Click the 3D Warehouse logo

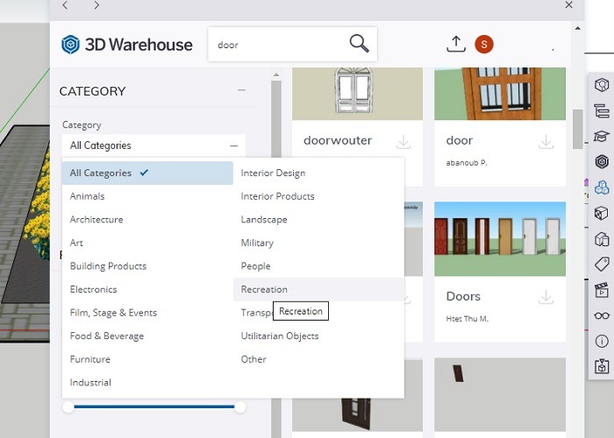(x=126, y=45)
